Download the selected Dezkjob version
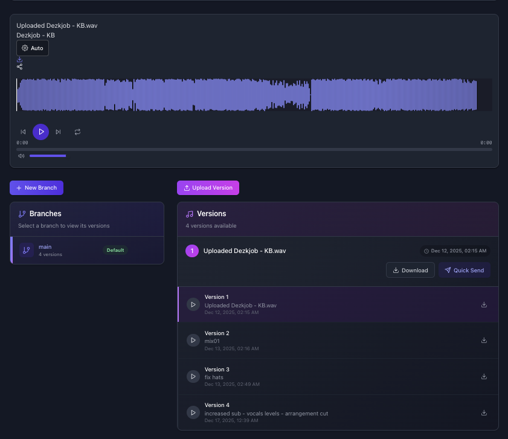The height and width of the screenshot is (439, 508). click(x=410, y=270)
